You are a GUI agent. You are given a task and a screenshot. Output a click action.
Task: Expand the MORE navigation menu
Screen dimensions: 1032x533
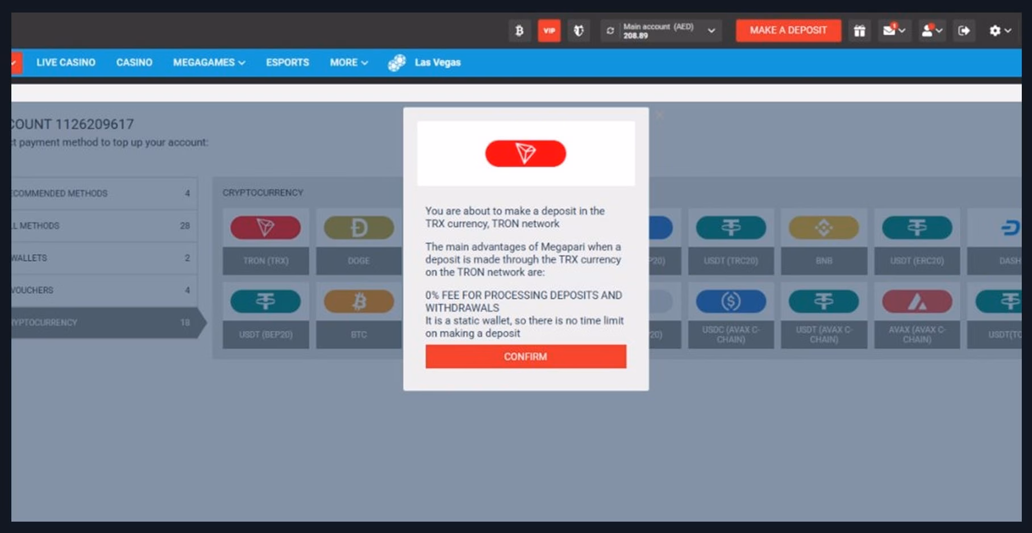[x=348, y=63]
